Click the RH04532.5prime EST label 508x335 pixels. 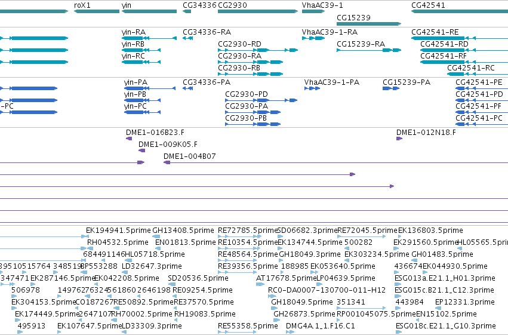click(x=118, y=242)
